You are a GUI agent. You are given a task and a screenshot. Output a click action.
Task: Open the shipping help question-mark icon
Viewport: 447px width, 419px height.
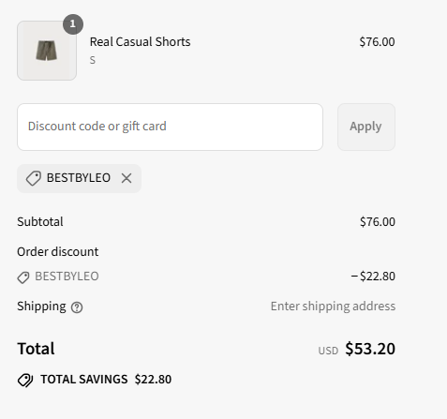pyautogui.click(x=77, y=307)
